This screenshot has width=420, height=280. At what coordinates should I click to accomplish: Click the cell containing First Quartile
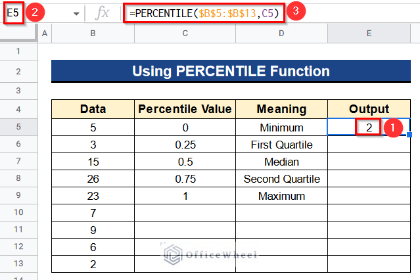tap(281, 145)
